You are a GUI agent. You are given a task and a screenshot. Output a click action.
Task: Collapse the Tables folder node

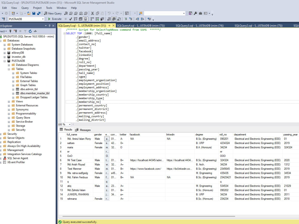pyautogui.click(x=9, y=69)
